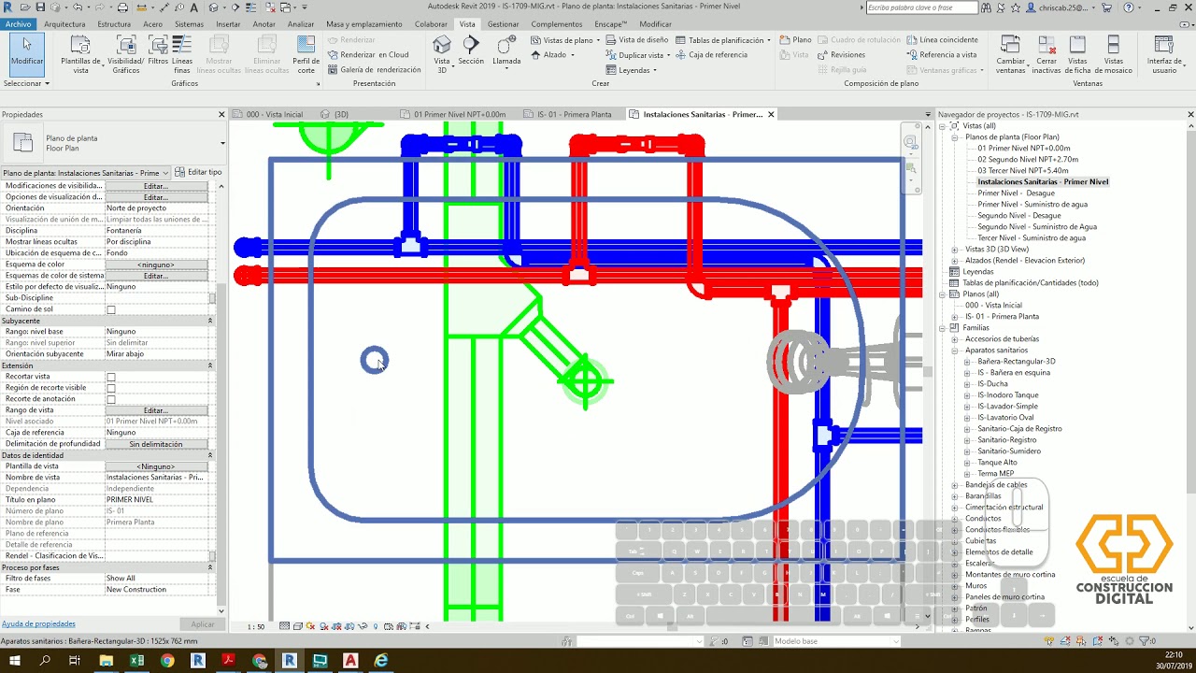Screen dimensions: 1196x673
Task: Switch to the {3D} view tab
Action: pos(341,114)
